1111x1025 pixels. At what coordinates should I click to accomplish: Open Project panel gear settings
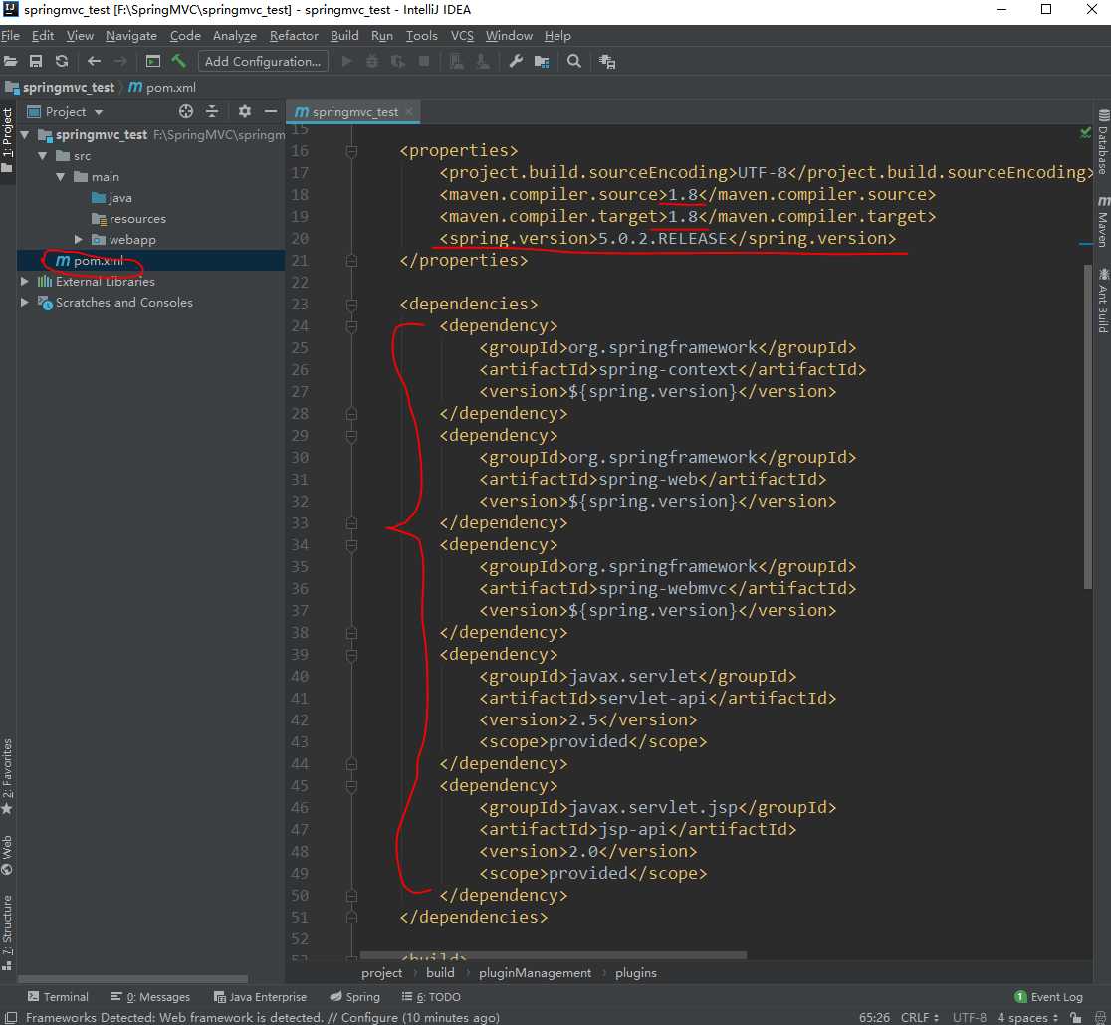(245, 111)
